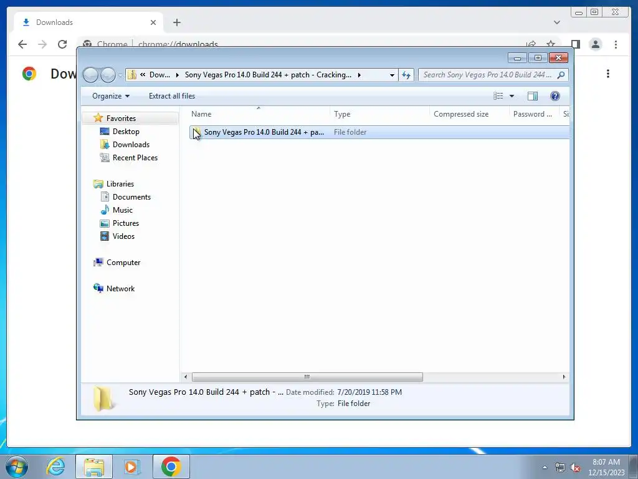
Task: Open Recent Places in sidebar
Action: (x=135, y=158)
